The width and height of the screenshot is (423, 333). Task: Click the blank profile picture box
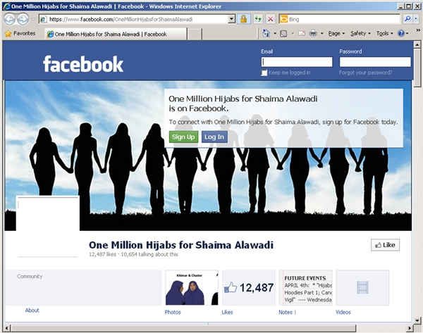48,227
